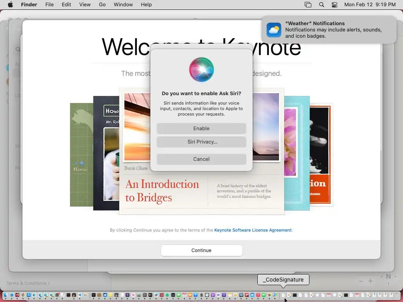Open Finder from the Dock
This screenshot has width=403, height=302.
[x=6, y=295]
